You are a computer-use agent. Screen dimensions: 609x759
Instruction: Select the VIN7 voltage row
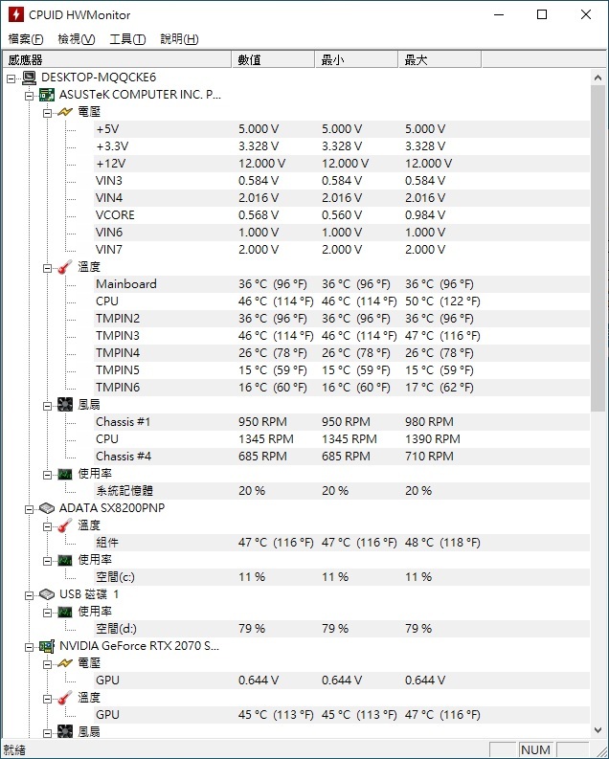[342, 250]
